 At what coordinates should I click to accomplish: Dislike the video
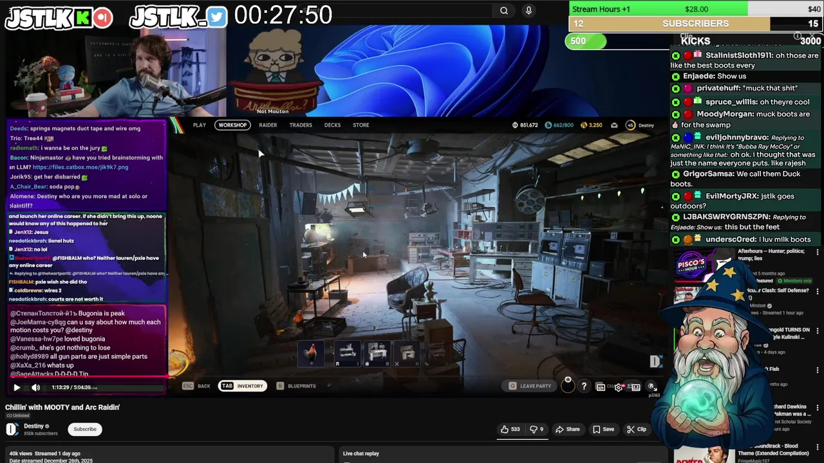(537, 429)
